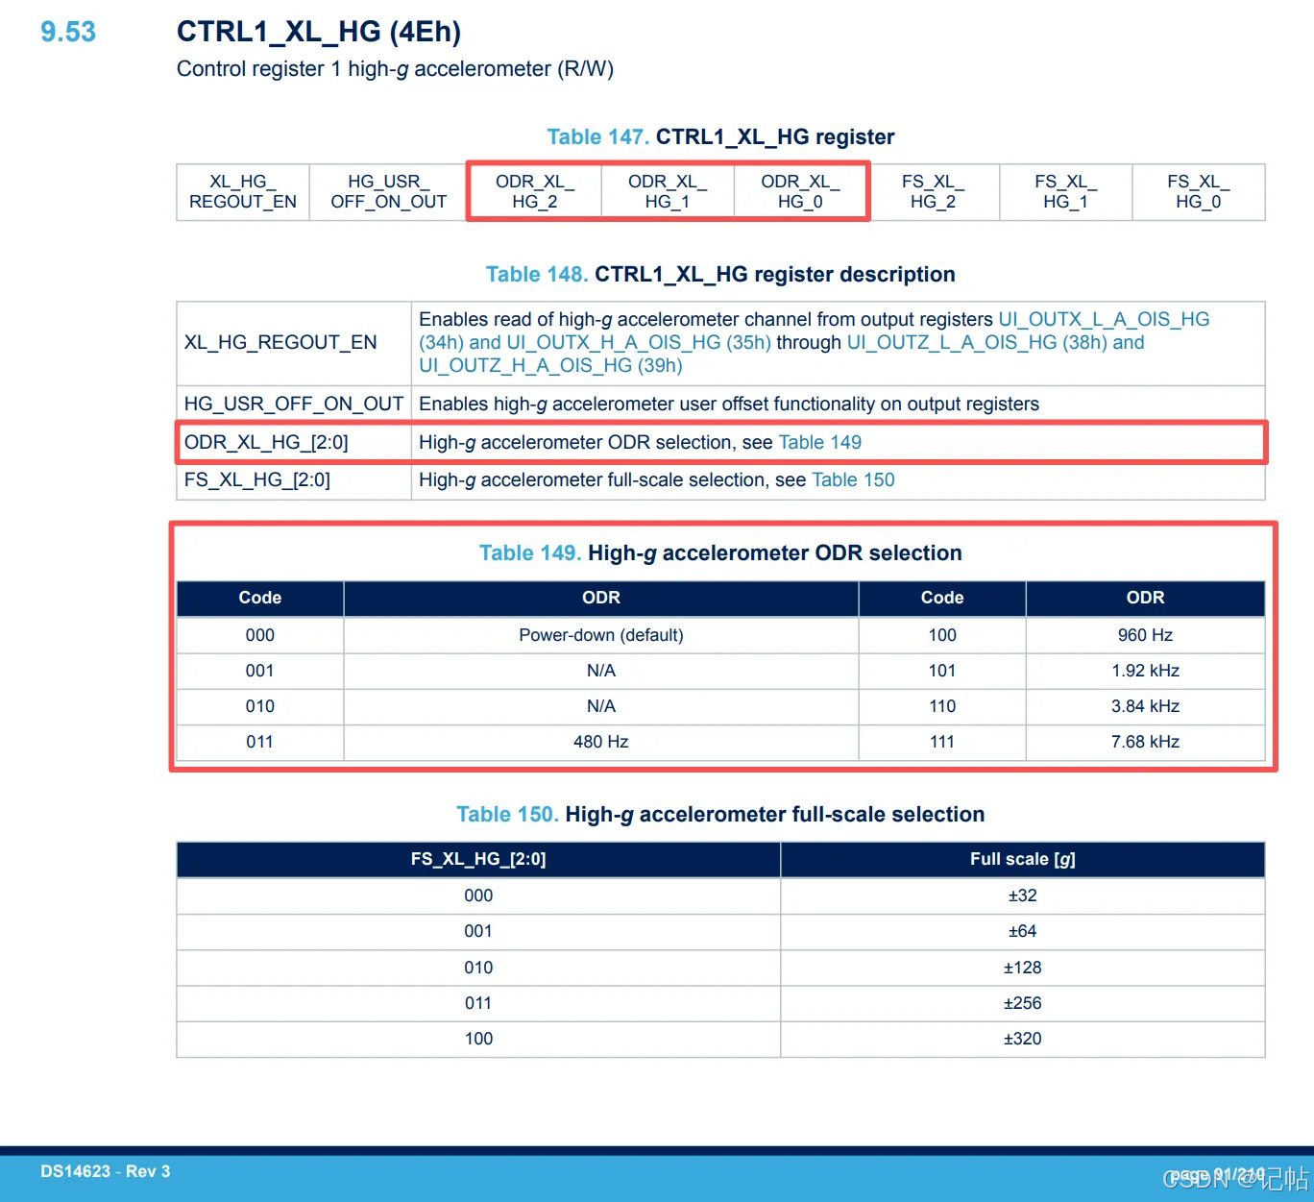Click footer text "DS14623 - Rev 3"
This screenshot has width=1314, height=1202.
106,1171
